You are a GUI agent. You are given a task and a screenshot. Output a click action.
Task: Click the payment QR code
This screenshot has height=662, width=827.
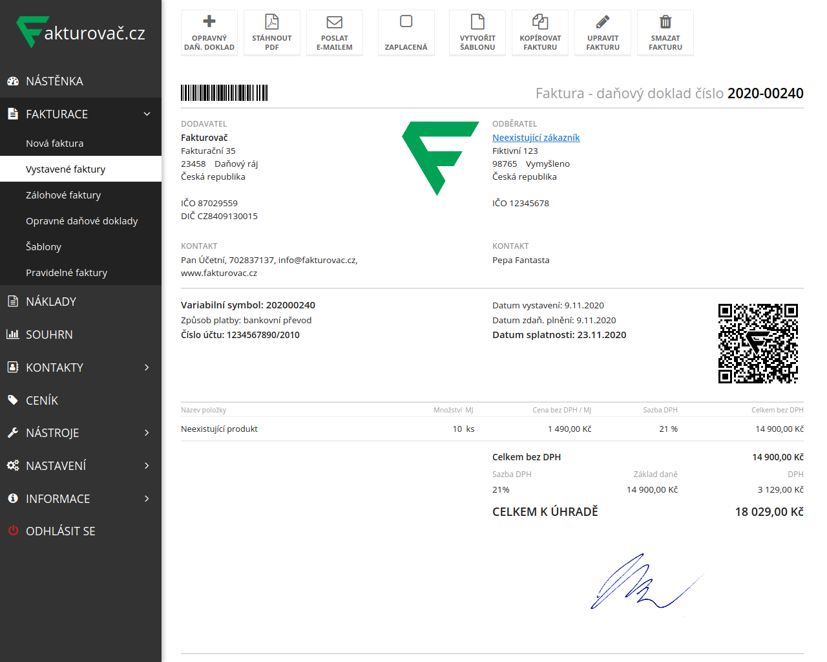click(x=758, y=343)
